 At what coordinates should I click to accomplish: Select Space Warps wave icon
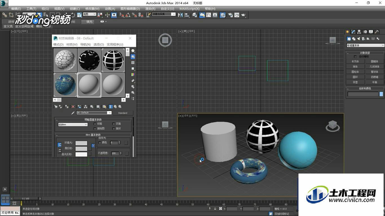[x=373, y=39]
